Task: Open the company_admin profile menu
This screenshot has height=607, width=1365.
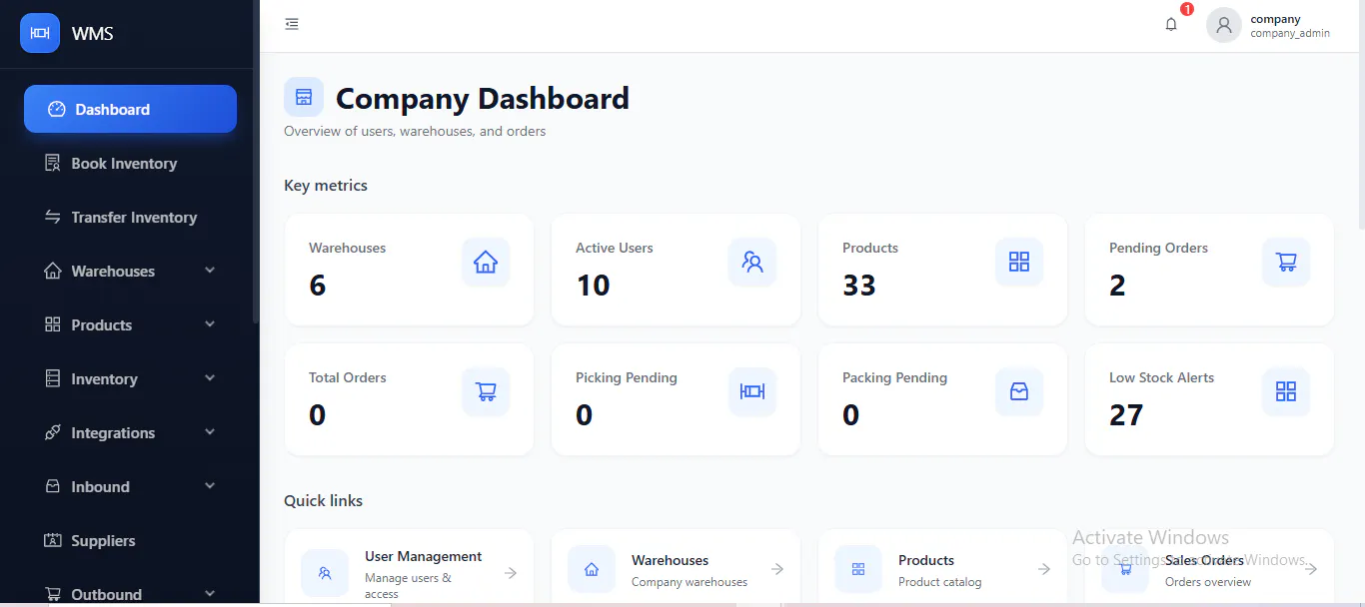Action: pyautogui.click(x=1269, y=25)
